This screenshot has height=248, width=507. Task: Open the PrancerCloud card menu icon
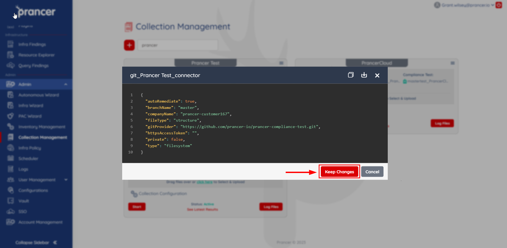(x=453, y=63)
